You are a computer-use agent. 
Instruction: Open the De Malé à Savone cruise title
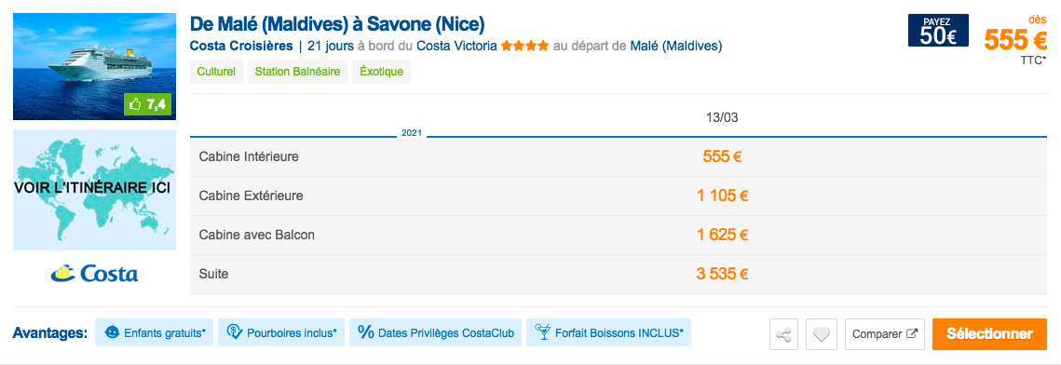pos(337,25)
